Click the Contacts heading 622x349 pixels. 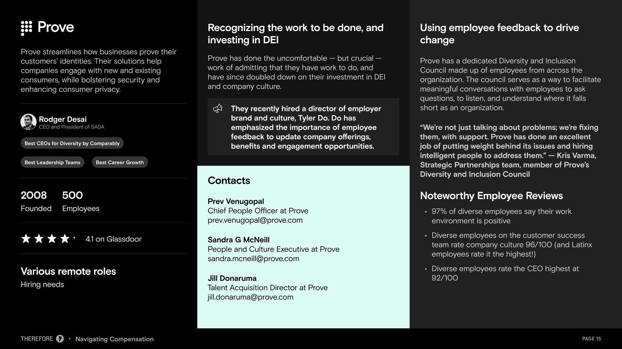[229, 181]
